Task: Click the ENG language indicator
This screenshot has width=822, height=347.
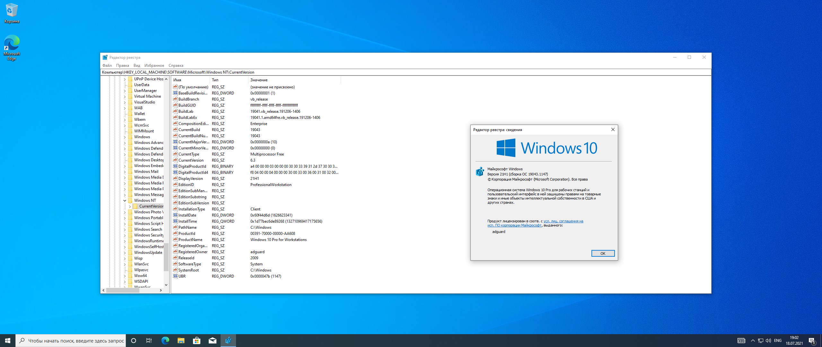Action: (x=778, y=341)
